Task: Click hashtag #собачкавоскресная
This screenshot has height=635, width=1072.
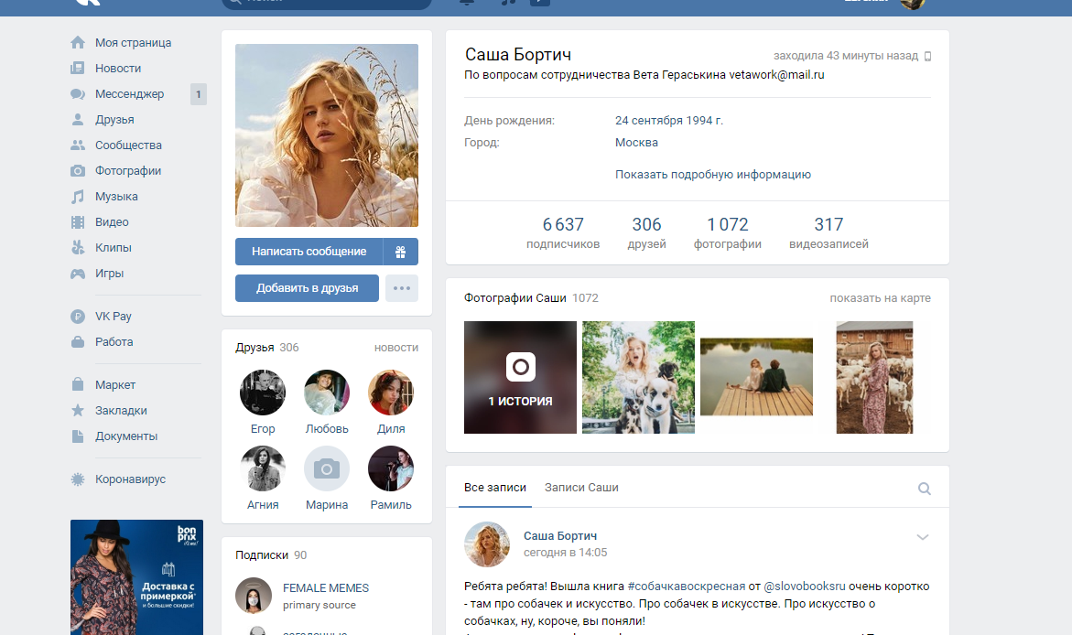Action: pos(687,586)
